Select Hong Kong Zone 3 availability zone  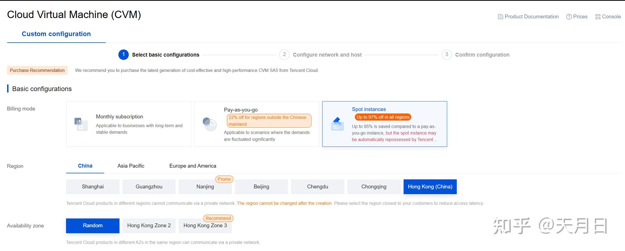(x=205, y=226)
